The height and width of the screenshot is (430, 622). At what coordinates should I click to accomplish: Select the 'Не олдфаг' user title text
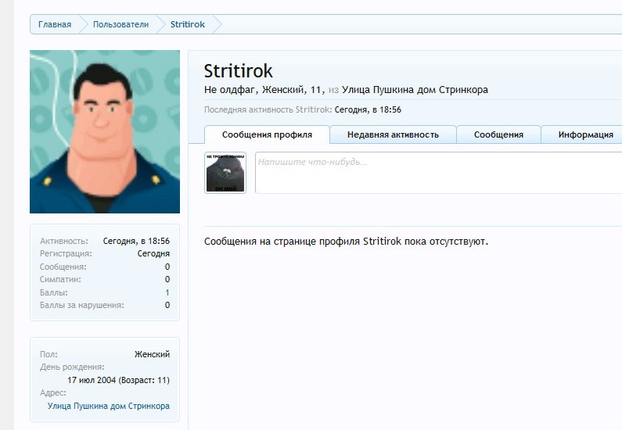pos(229,90)
